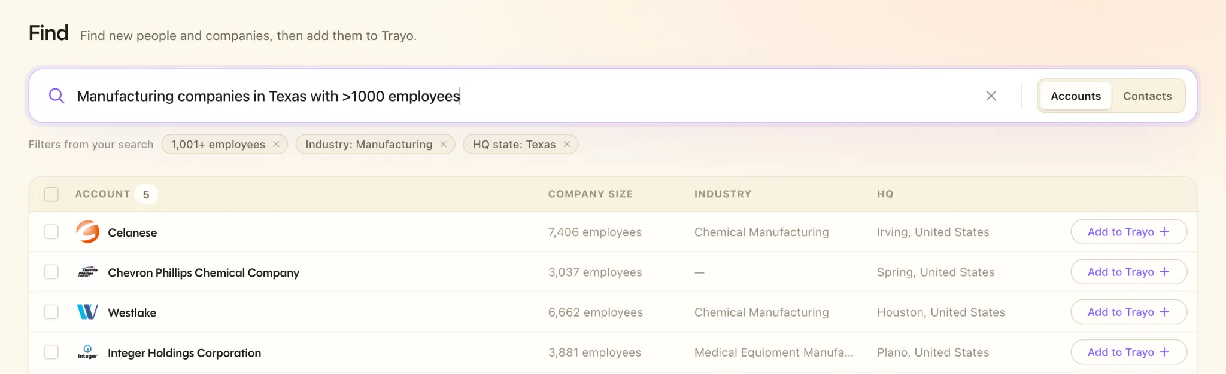Click Celanese's Chemical Manufacturing industry cell
Screen dimensions: 1226x374
[x=761, y=232]
